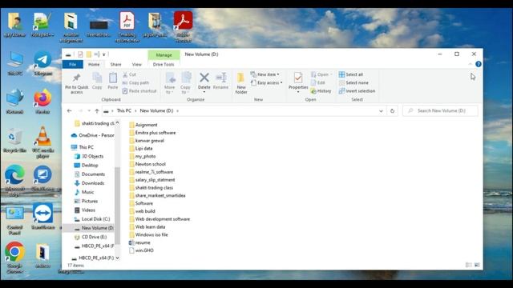The height and width of the screenshot is (288, 513).
Task: Expand address bar history dropdown arrow
Action: [381, 111]
